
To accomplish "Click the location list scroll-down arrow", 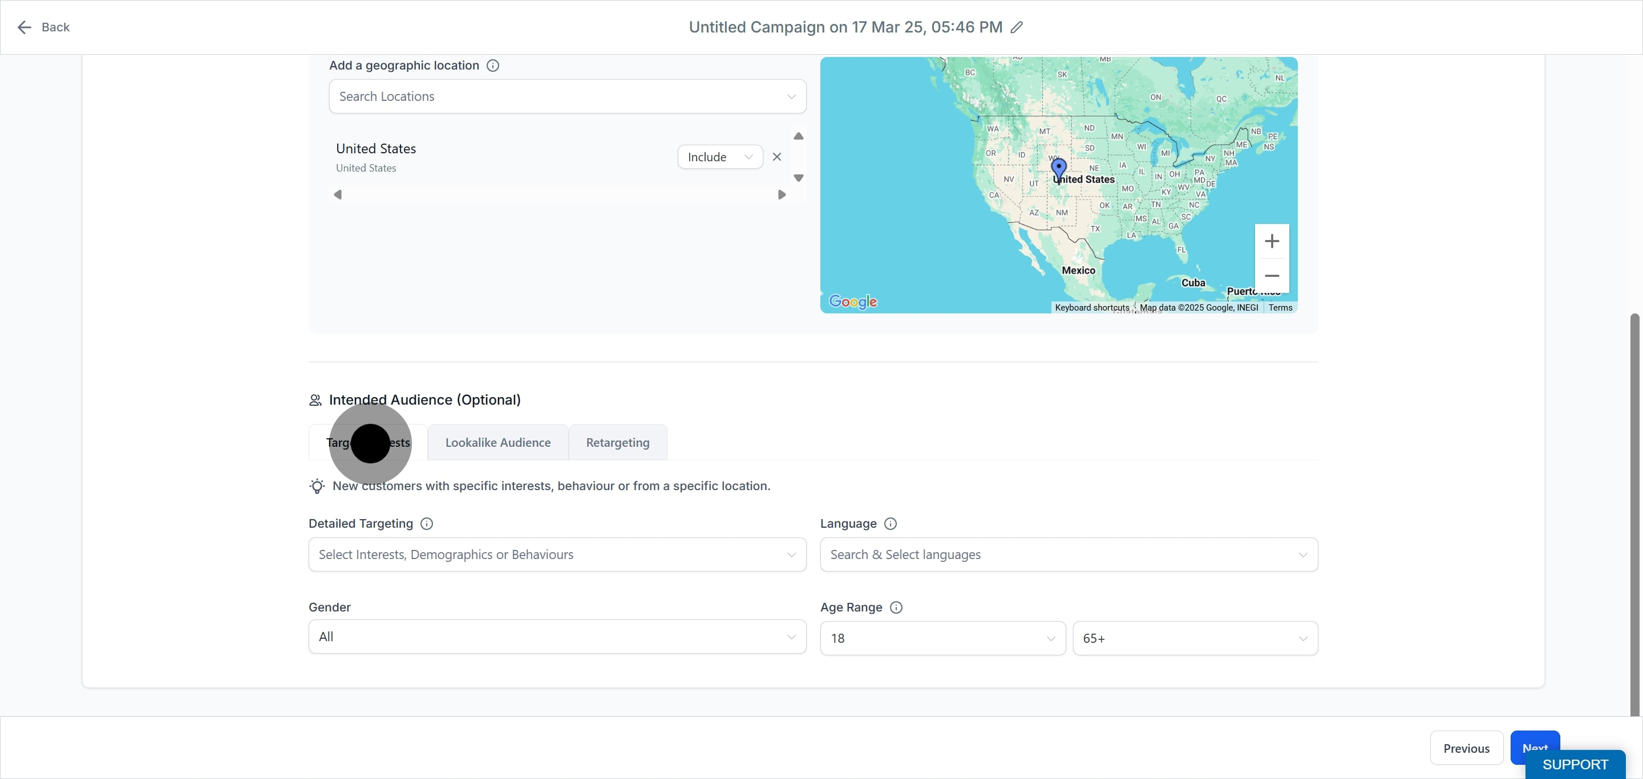I will [x=798, y=178].
